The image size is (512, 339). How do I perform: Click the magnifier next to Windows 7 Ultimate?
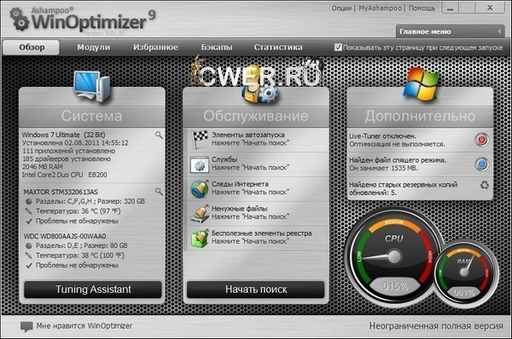click(159, 135)
